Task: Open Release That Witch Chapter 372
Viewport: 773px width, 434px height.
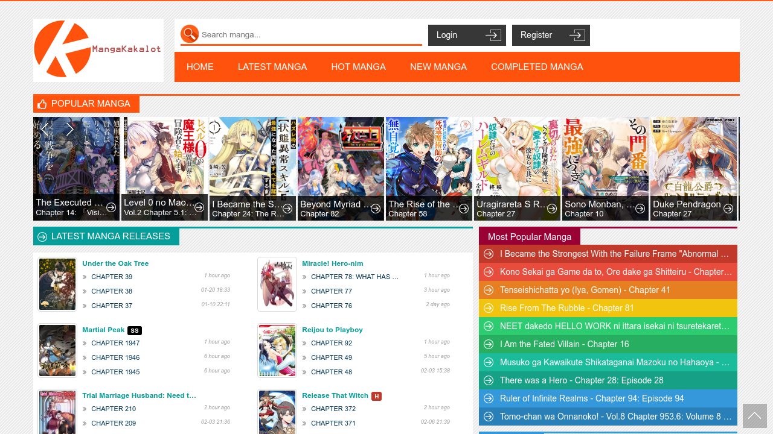Action: 333,409
